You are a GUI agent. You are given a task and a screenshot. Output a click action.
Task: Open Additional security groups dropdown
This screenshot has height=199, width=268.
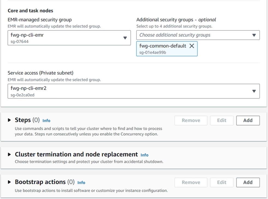click(x=254, y=35)
